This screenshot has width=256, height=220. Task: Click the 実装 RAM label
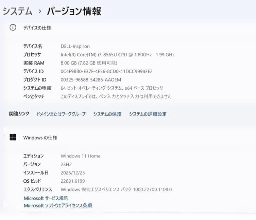point(34,63)
